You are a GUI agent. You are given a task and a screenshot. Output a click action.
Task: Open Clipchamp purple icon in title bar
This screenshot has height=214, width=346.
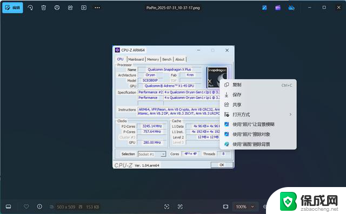[x=278, y=8]
